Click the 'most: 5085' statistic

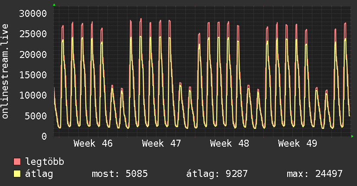[x=120, y=174]
